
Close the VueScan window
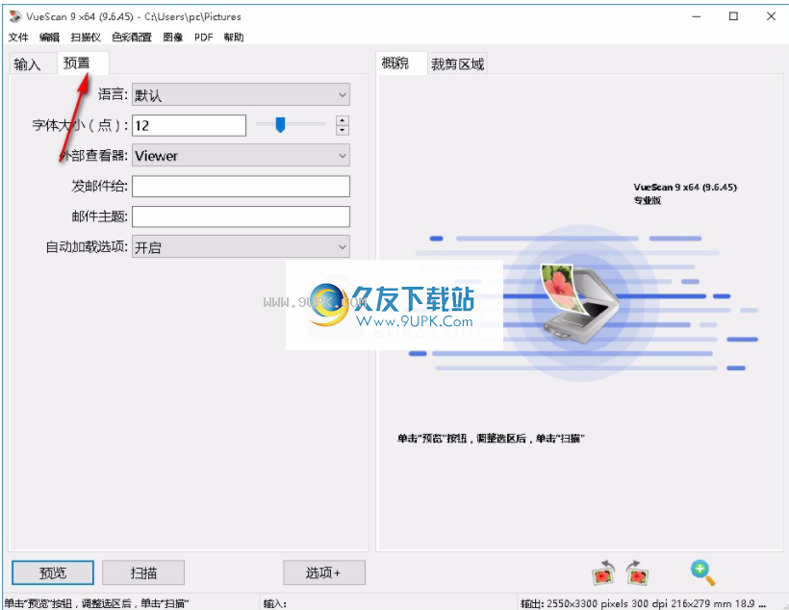pyautogui.click(x=771, y=16)
